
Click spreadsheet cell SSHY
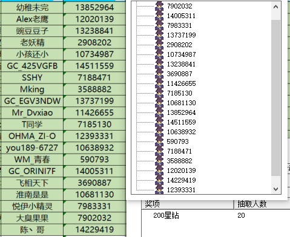click(x=32, y=78)
